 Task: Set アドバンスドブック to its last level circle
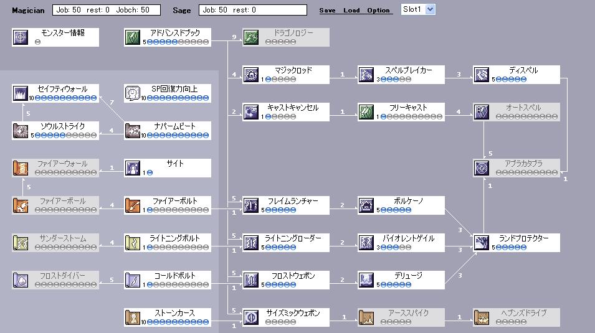click(206, 42)
